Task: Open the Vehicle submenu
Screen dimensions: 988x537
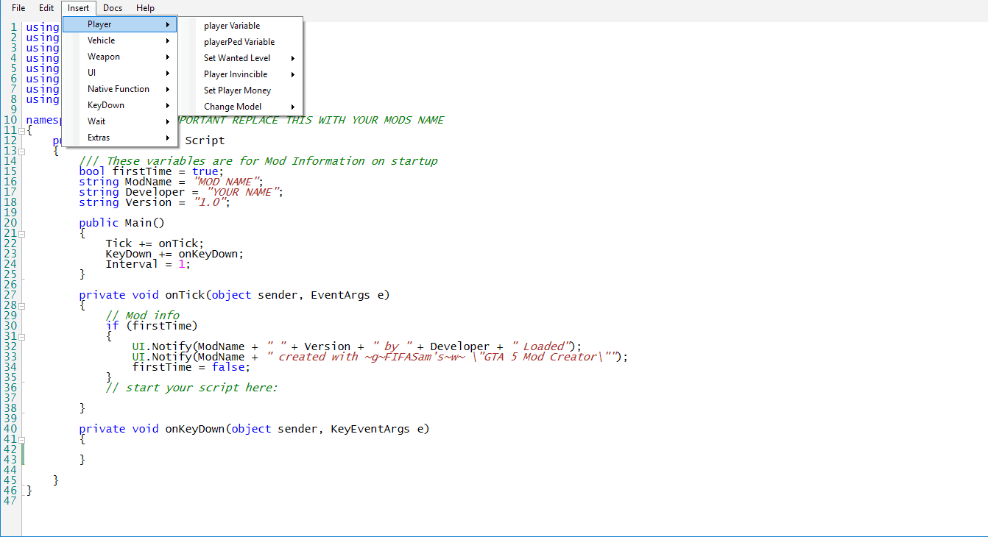Action: (120, 40)
